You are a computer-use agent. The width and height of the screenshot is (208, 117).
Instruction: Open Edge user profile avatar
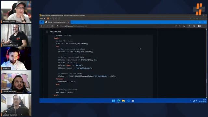199,26
